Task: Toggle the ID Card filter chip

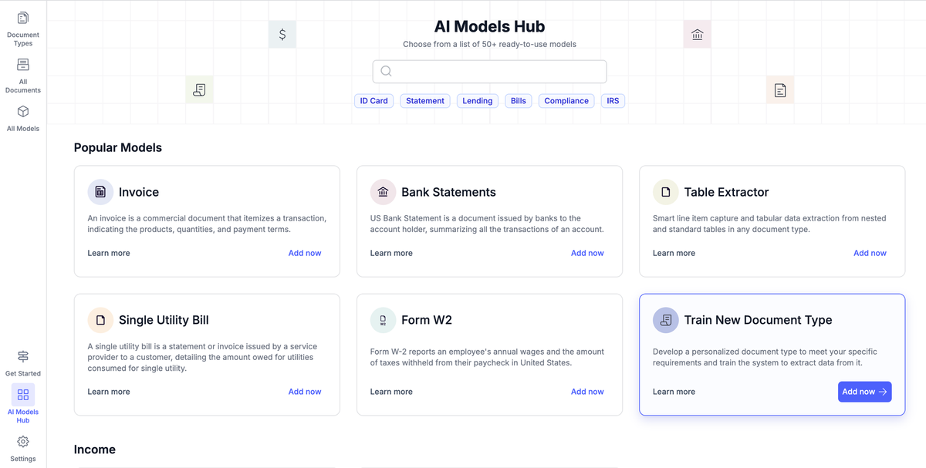Action: tap(373, 100)
